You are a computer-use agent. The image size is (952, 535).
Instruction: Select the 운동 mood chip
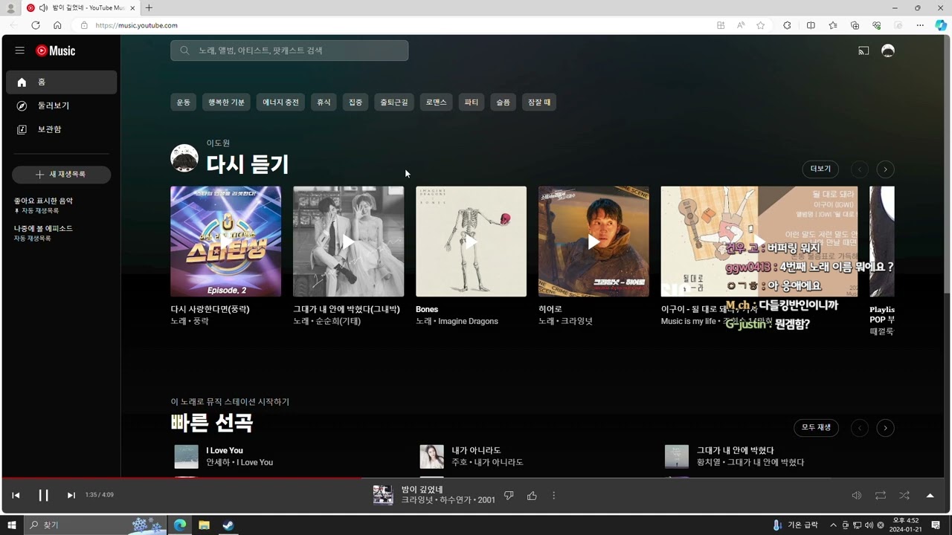183,103
